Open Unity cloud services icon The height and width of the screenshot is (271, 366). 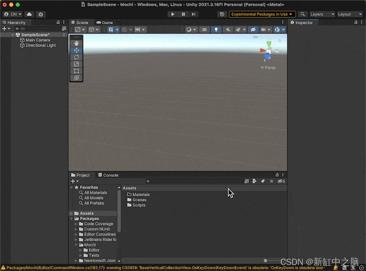pos(29,14)
